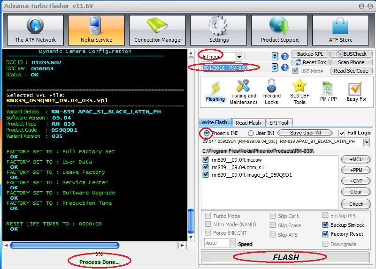Open the RM-839 phone model dropdown
376x269 pixels.
point(275,67)
